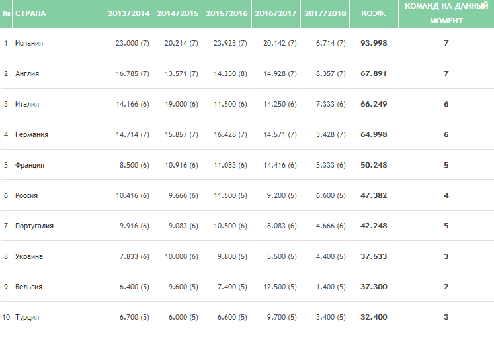Click Spain's total coefficient 93.998
Viewport: 494px width, 337px height.
[374, 43]
